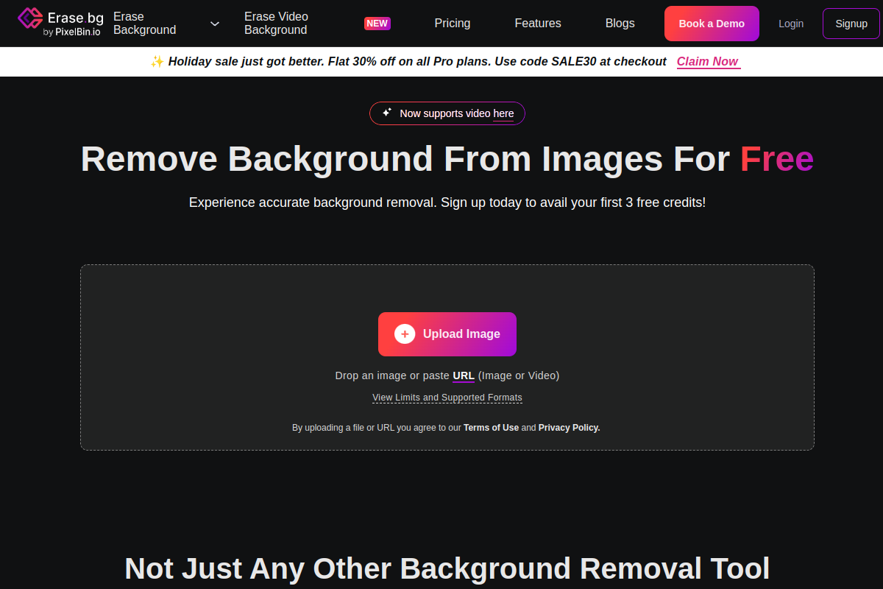Click the 'here' link for video support
This screenshot has width=883, height=589.
coord(503,113)
